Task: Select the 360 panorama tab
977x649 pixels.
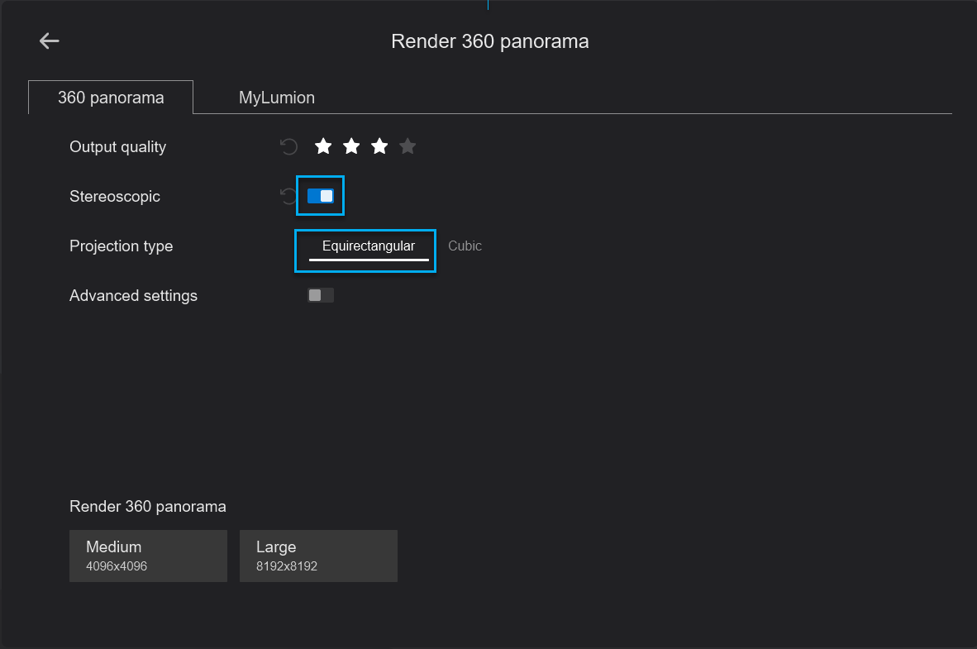Action: tap(110, 97)
